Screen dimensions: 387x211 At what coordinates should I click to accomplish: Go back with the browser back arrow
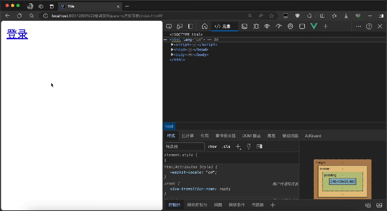8,16
